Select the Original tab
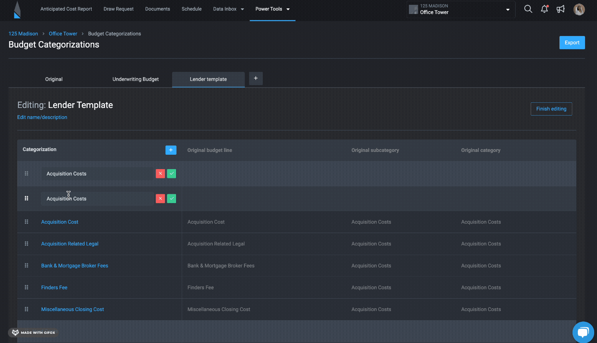Screen dimensions: 597x343 click(x=54, y=79)
